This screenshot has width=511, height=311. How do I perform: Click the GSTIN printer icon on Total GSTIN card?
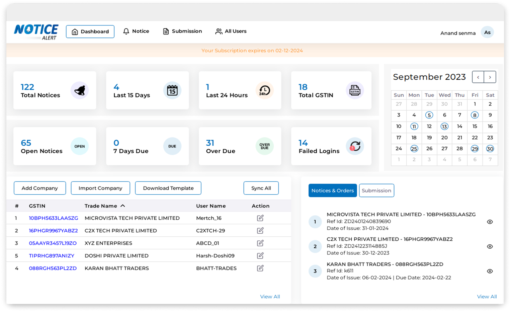[355, 90]
